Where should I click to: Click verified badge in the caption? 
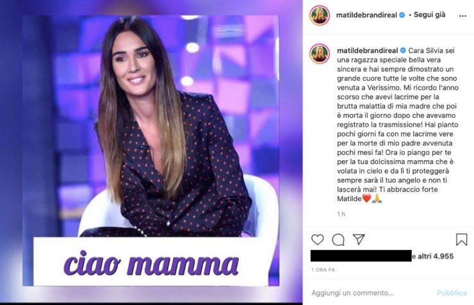[403, 51]
